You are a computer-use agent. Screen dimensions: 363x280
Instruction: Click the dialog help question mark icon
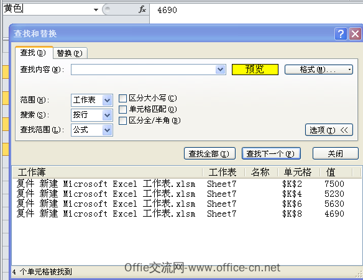point(341,34)
